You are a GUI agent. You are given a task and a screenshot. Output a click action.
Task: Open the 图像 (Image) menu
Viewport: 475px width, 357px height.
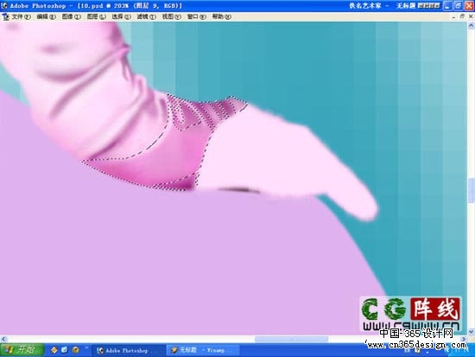pos(72,16)
